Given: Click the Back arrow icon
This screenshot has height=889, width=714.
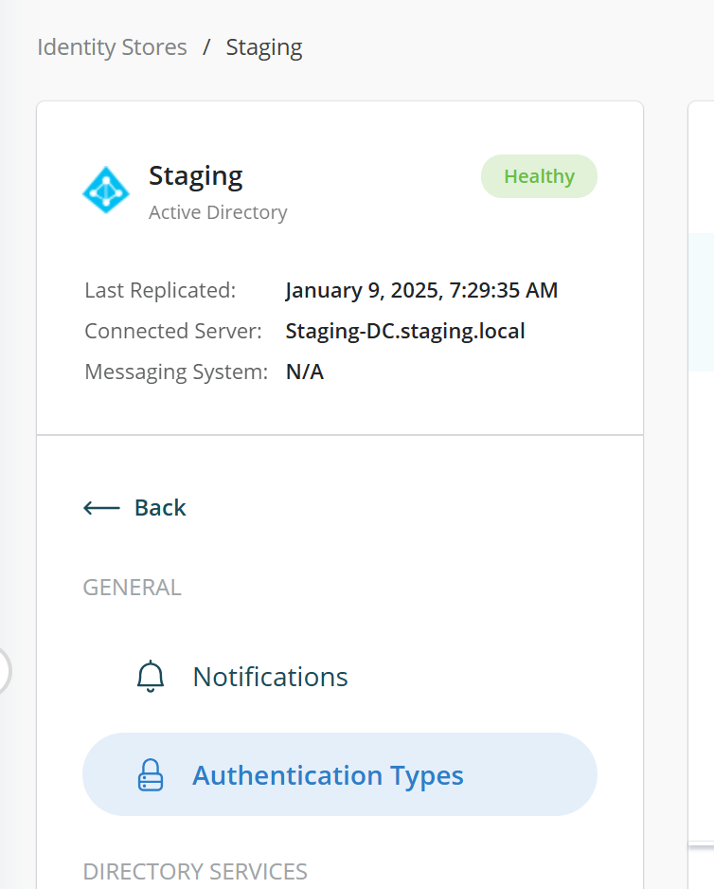Looking at the screenshot, I should pos(101,508).
